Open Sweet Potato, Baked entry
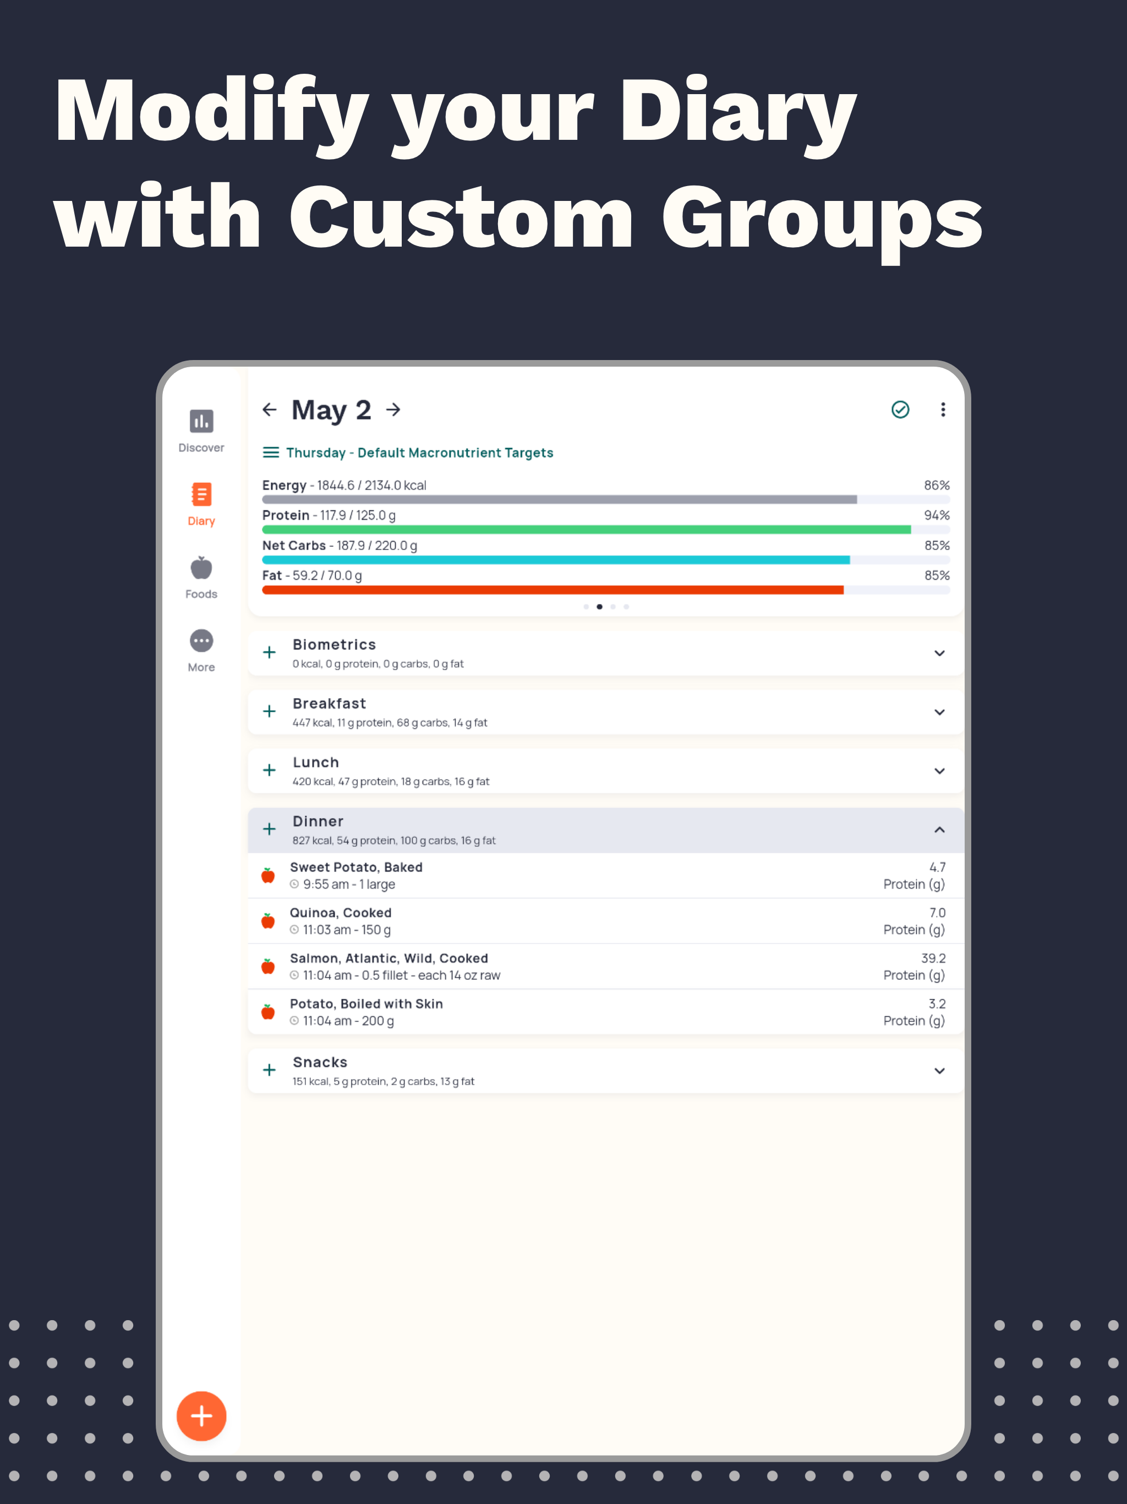1127x1504 pixels. pos(606,876)
